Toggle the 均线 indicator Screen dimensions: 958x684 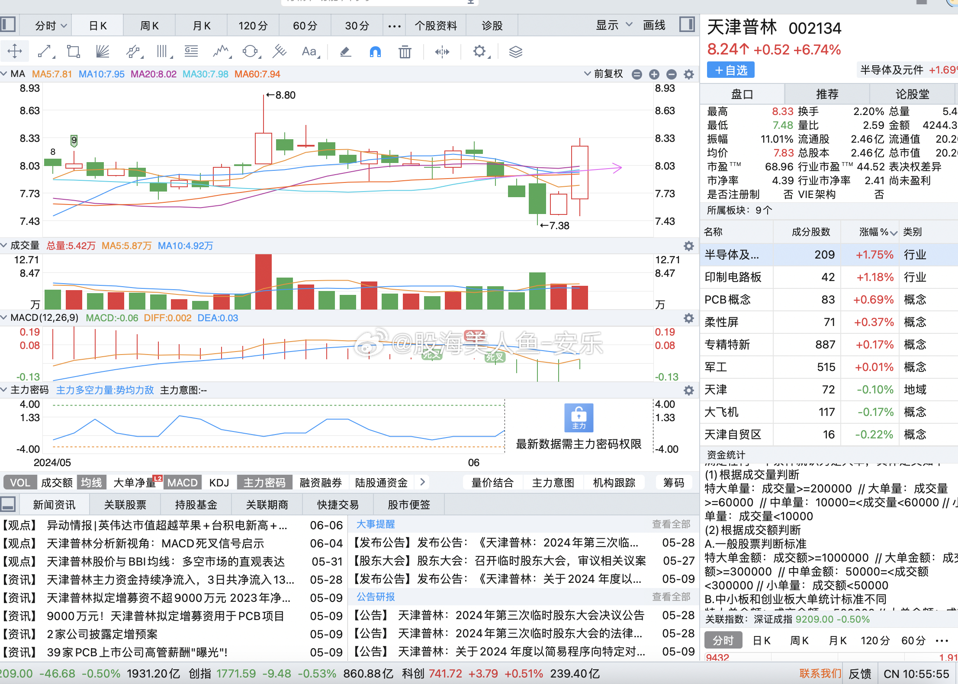[91, 483]
